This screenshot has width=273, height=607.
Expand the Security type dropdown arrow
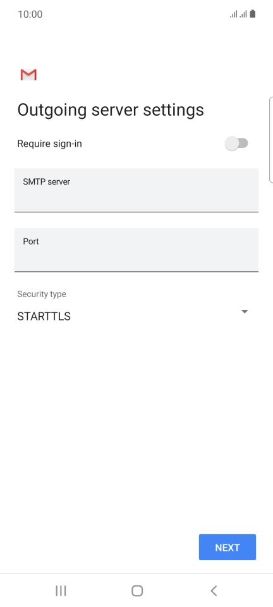[x=245, y=312]
